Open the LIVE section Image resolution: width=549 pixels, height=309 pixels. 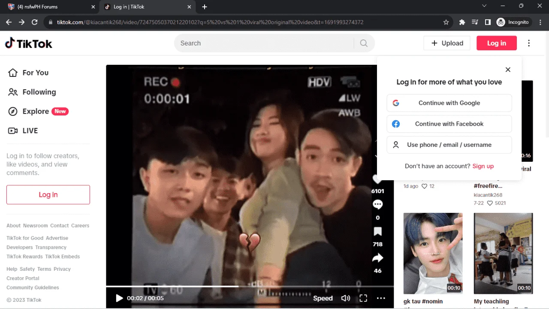pos(24,131)
